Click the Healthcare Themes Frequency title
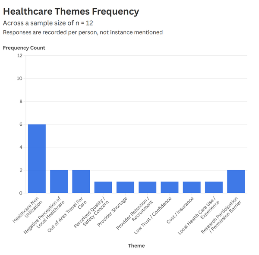 tap(71, 12)
